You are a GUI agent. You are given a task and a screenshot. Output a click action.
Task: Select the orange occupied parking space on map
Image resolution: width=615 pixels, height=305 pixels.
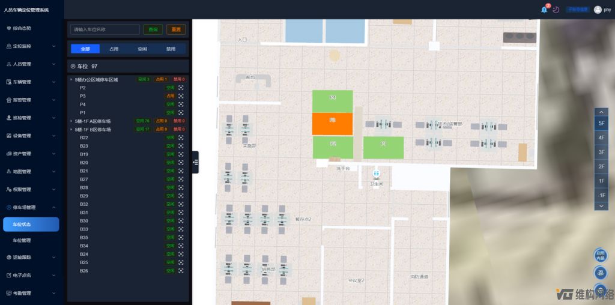[332, 124]
